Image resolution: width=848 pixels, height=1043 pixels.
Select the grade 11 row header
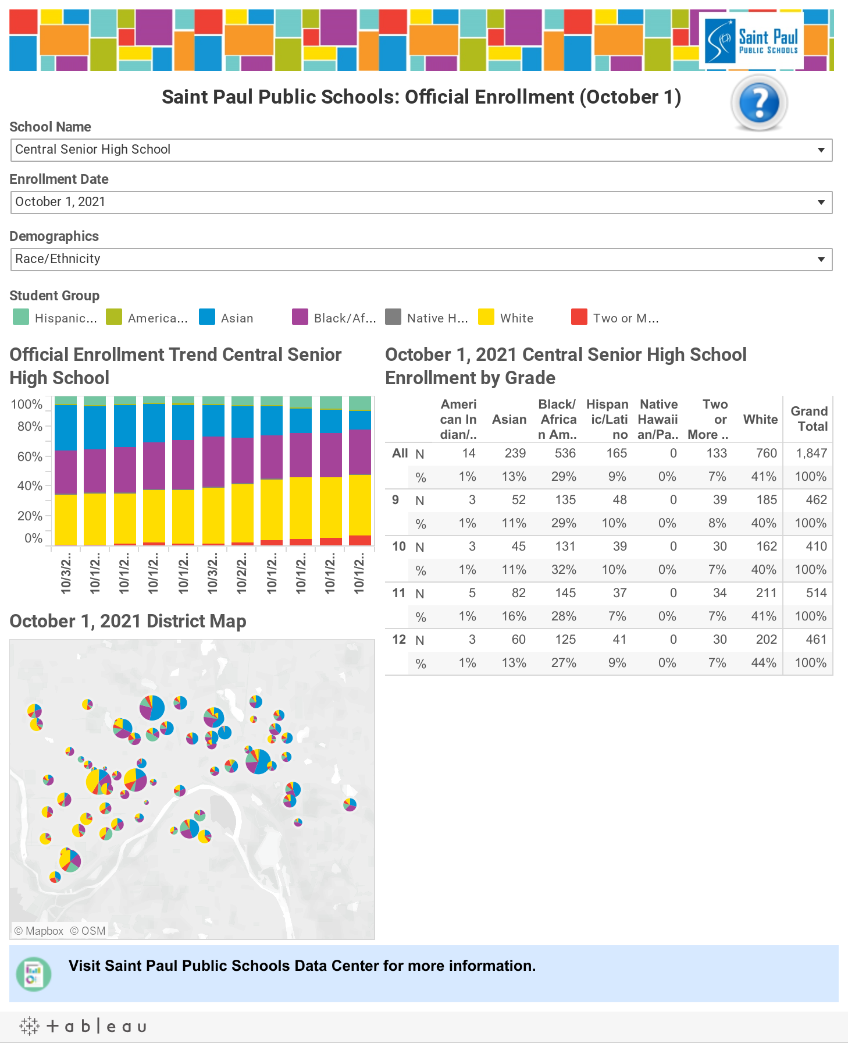pos(398,593)
